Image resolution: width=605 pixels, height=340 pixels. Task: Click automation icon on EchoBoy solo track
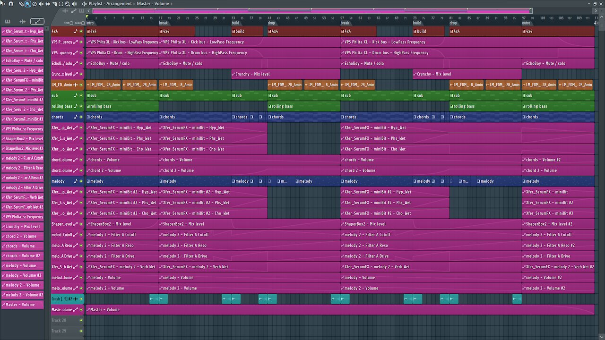[76, 63]
